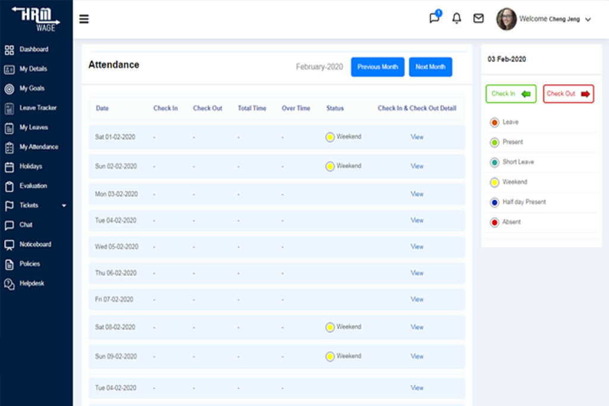Click the HRM Wage logo
609x406 pixels.
[x=36, y=19]
